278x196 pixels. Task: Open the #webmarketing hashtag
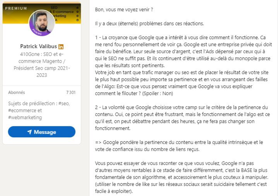[25, 117]
